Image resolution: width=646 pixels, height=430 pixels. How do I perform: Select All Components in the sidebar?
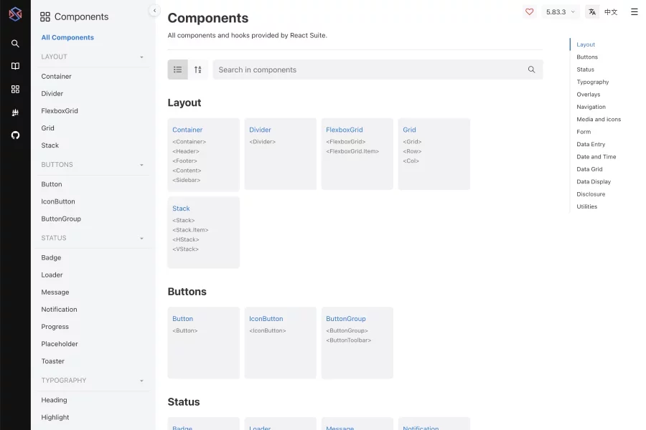point(67,37)
